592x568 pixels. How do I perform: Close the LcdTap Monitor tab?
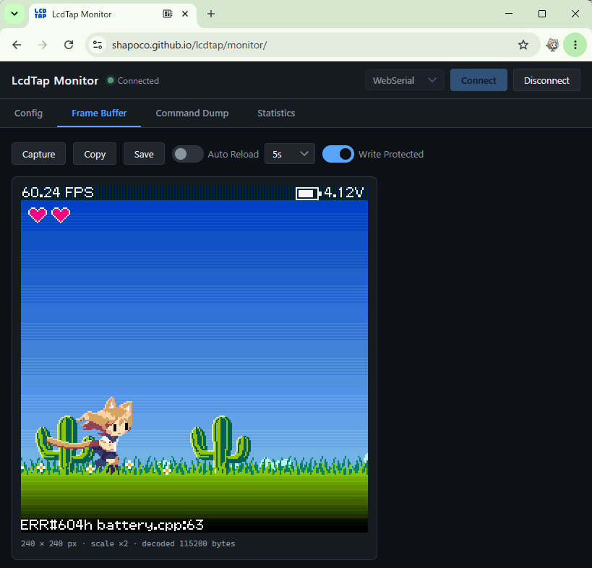[185, 14]
